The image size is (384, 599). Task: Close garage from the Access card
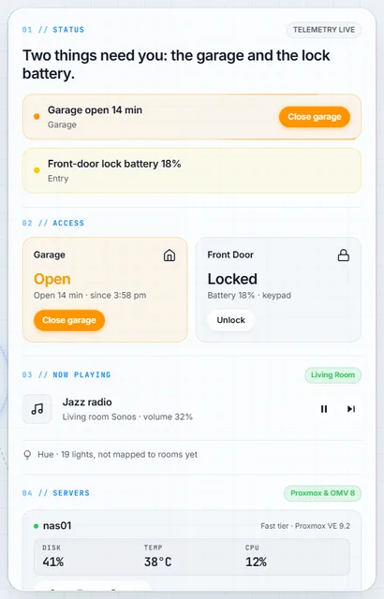(69, 320)
